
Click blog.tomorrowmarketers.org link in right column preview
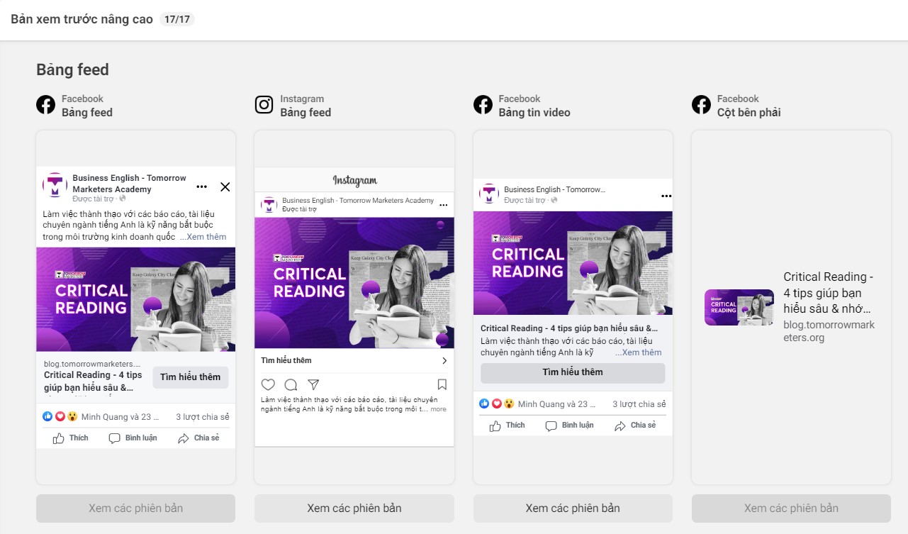[829, 331]
